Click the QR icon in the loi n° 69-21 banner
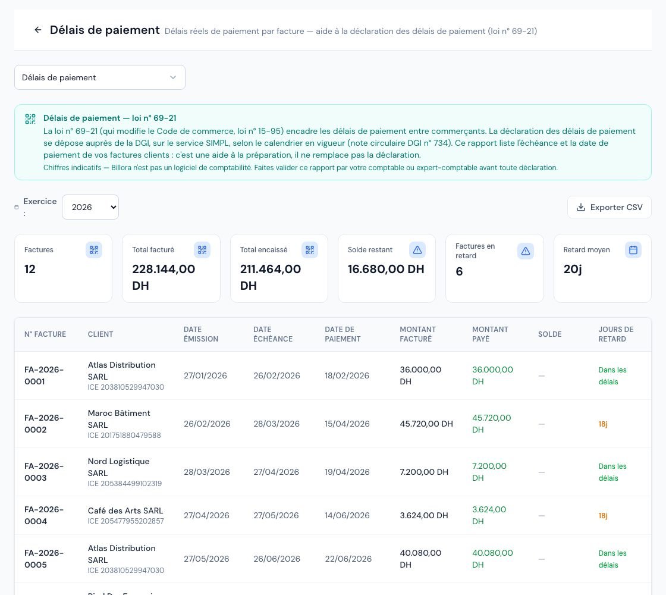Viewport: 666px width, 595px height. [x=30, y=118]
